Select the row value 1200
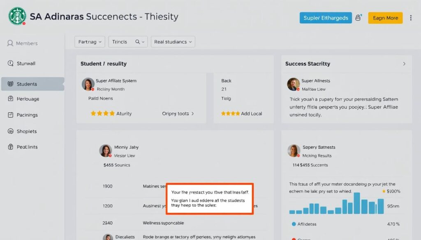 pyautogui.click(x=107, y=206)
